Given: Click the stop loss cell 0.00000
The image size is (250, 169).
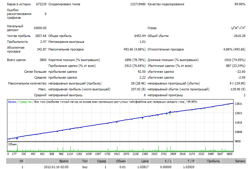Looking at the screenshot, I should pos(166,167).
